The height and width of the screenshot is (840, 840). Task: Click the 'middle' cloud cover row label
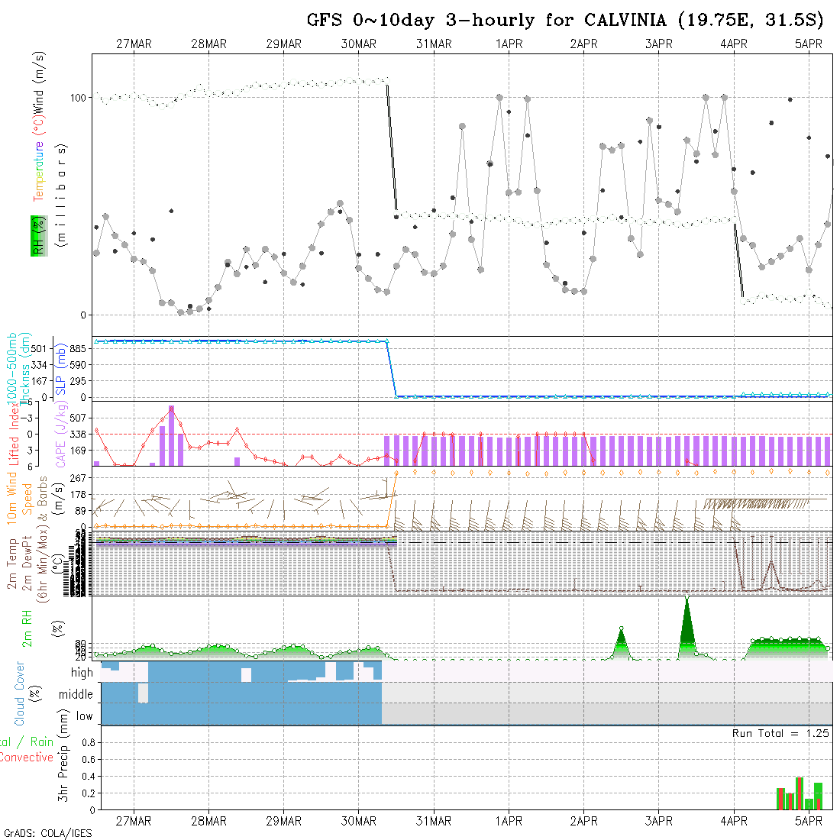[76, 695]
